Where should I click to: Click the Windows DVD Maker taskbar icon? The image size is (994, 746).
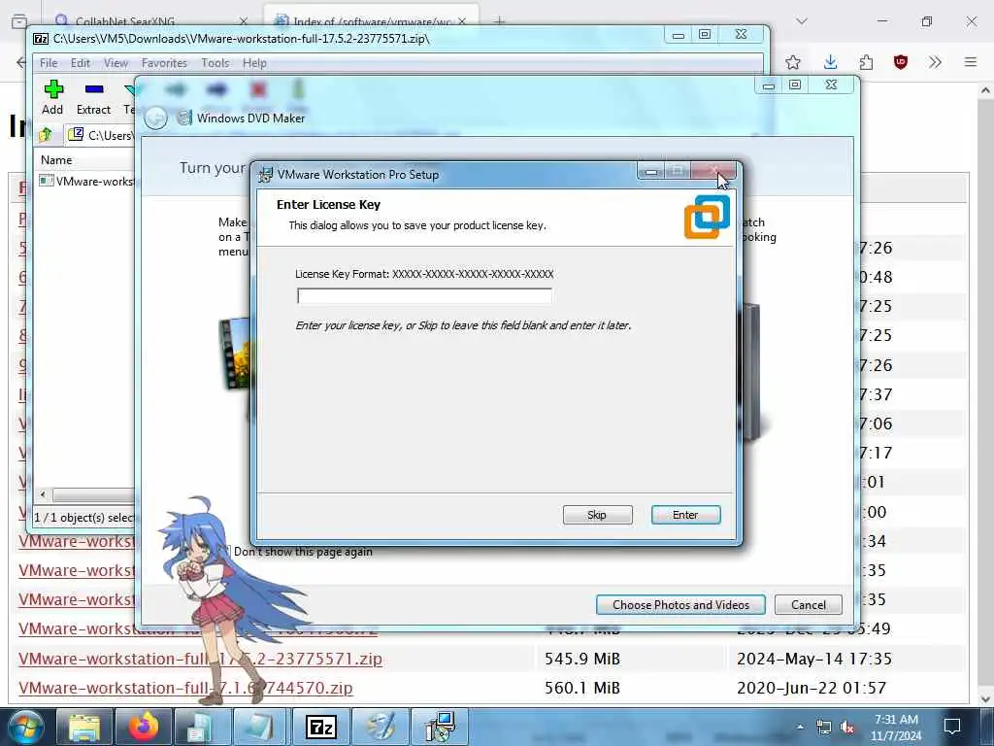381,727
